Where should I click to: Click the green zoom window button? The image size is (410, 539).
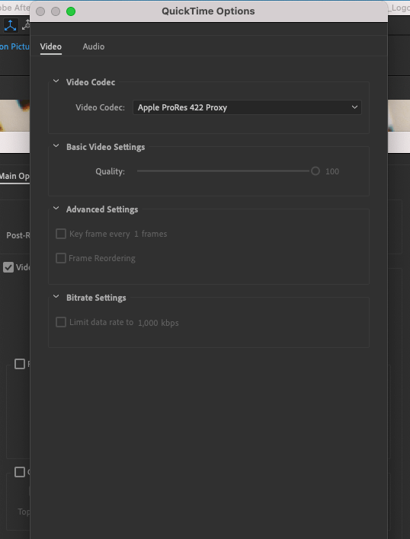pyautogui.click(x=71, y=11)
